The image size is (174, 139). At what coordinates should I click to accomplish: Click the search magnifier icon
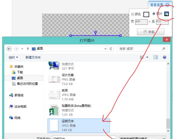point(164,49)
